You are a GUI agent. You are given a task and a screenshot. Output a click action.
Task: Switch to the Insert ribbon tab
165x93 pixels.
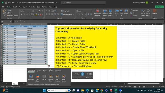pyautogui.click(x=15, y=7)
